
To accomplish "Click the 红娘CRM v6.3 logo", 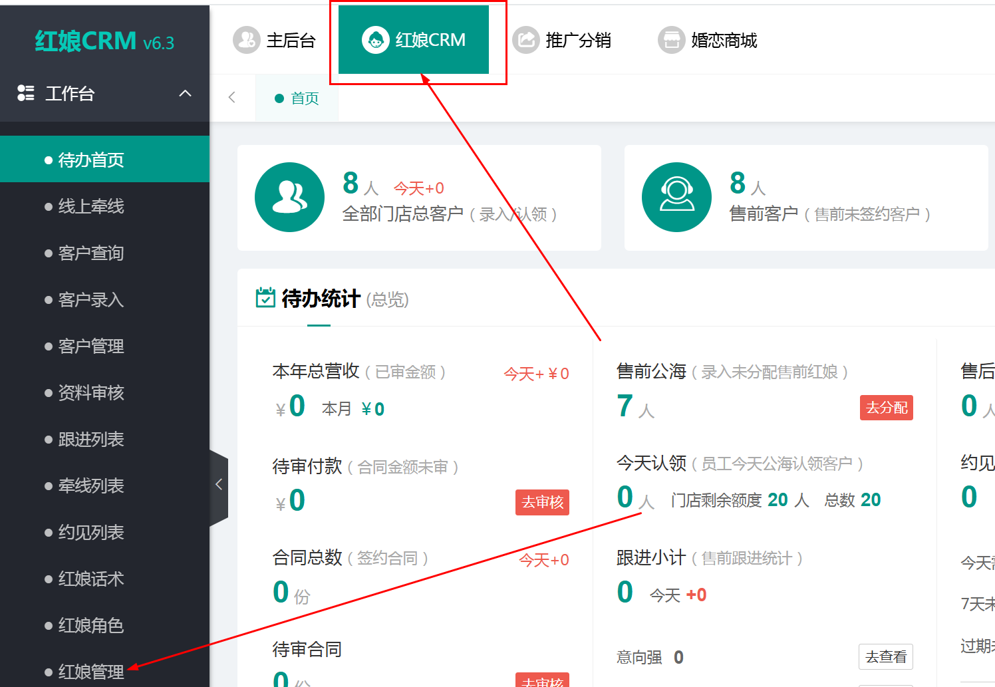I will 104,41.
